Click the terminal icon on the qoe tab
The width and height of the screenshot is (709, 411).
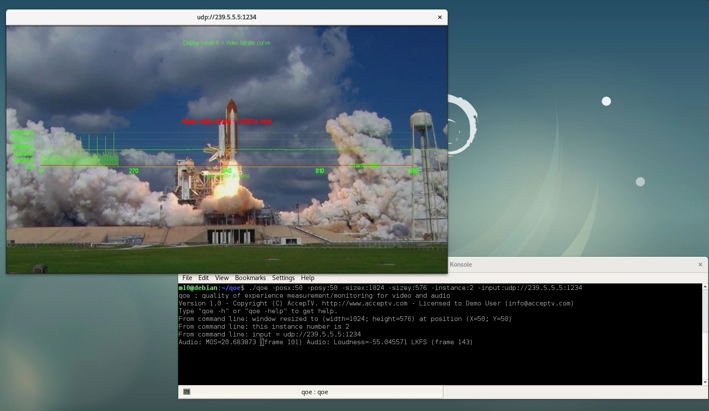click(187, 392)
